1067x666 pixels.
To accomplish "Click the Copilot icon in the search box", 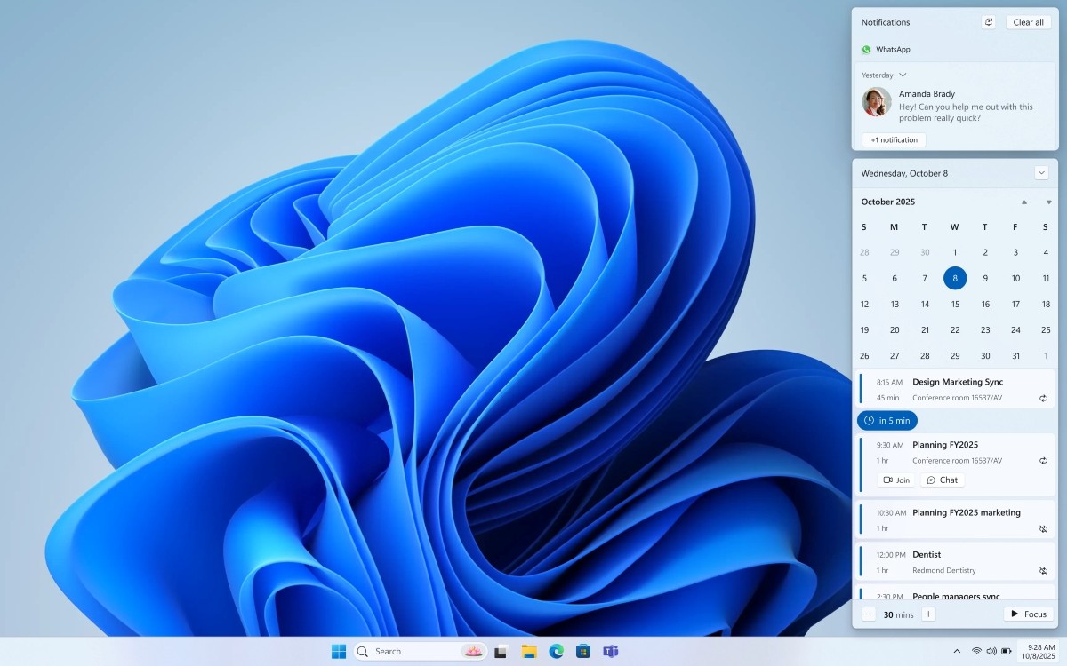I will [474, 651].
